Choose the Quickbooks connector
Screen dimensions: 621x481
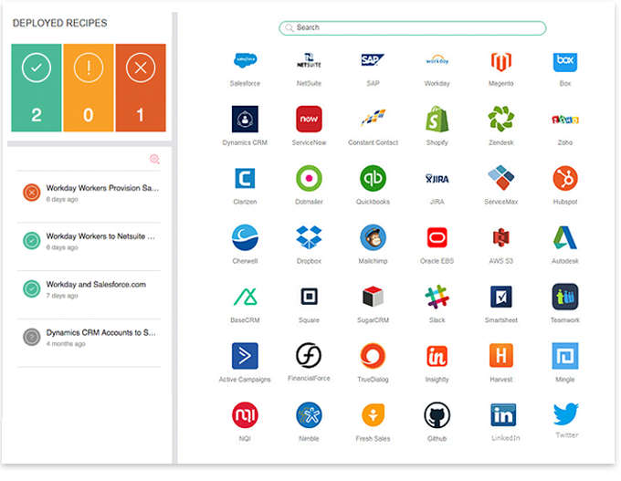point(373,178)
